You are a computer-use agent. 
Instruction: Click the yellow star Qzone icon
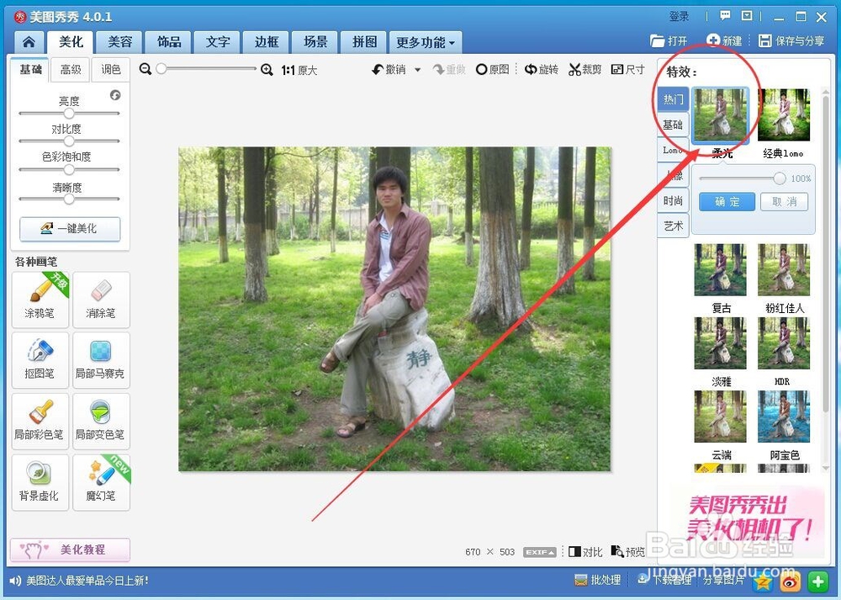(763, 581)
